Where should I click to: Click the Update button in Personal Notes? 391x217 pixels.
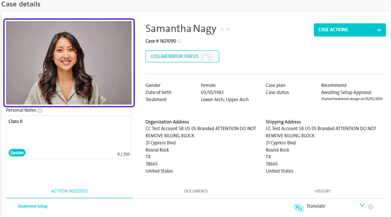[17, 153]
